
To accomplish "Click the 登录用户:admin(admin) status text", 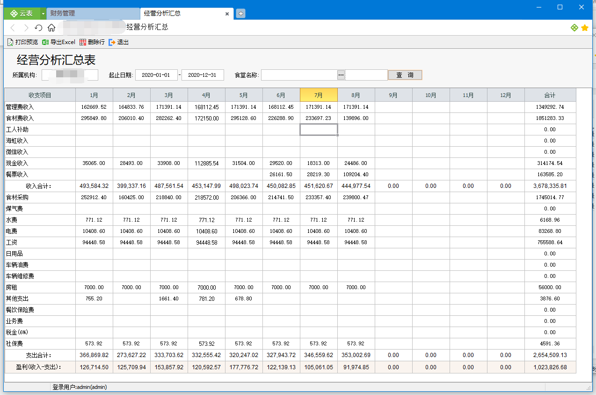I will coord(80,387).
